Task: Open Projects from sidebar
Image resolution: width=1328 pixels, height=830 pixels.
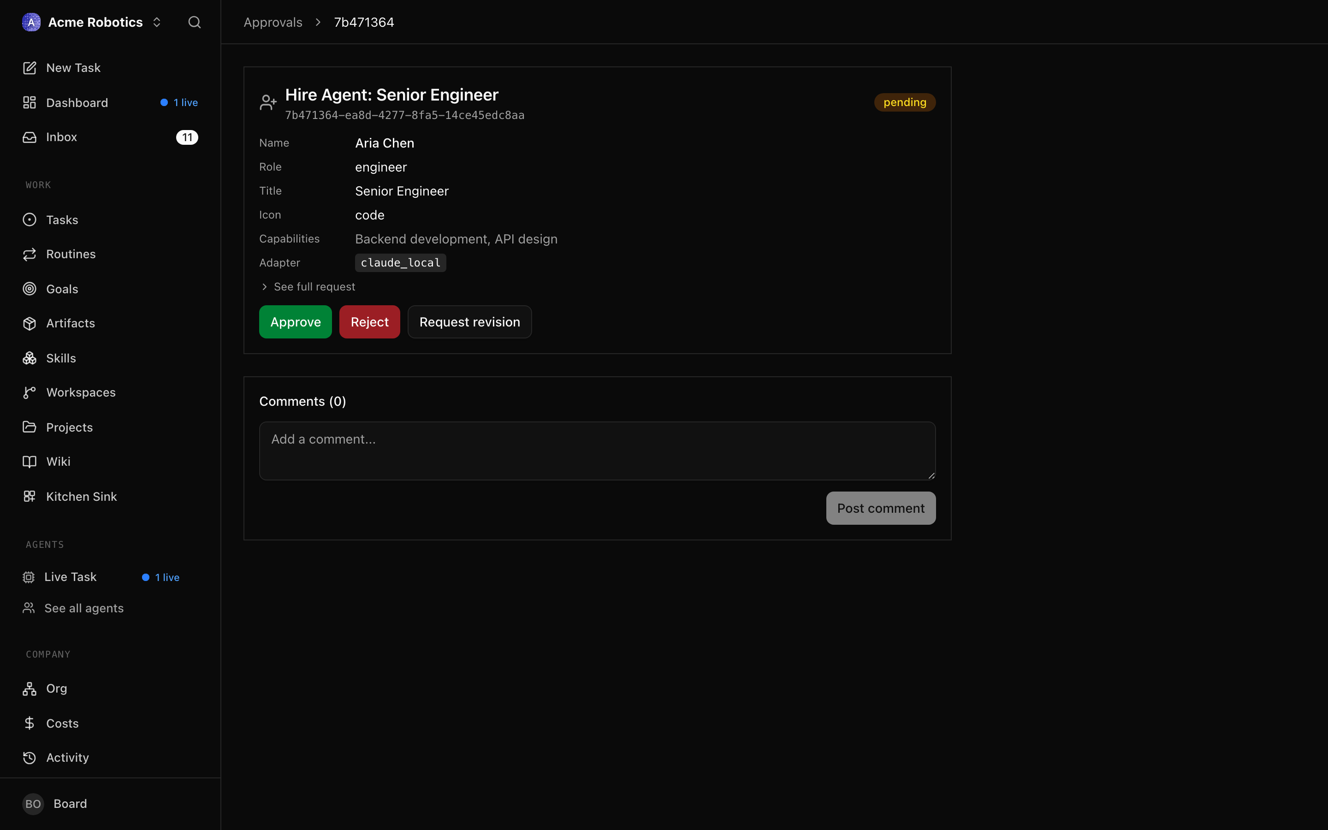Action: pos(110,427)
